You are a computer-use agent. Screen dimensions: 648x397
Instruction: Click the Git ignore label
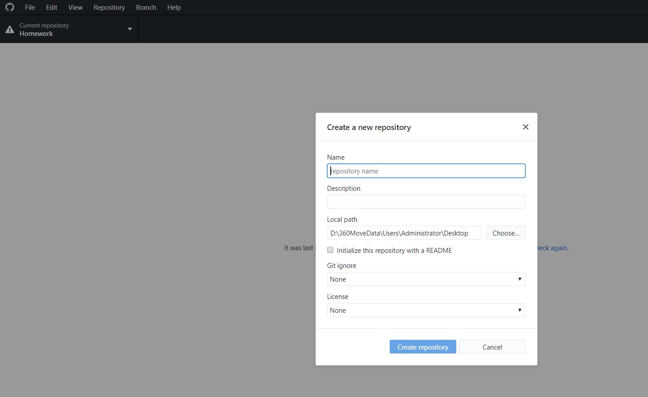[x=341, y=266]
